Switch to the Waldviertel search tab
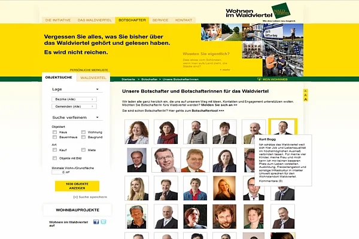Screen dimensions: 359x239 [x=93, y=78]
